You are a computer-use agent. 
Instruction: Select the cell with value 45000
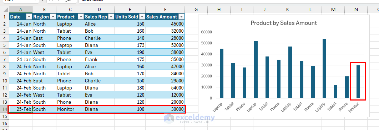pyautogui.click(x=165, y=24)
